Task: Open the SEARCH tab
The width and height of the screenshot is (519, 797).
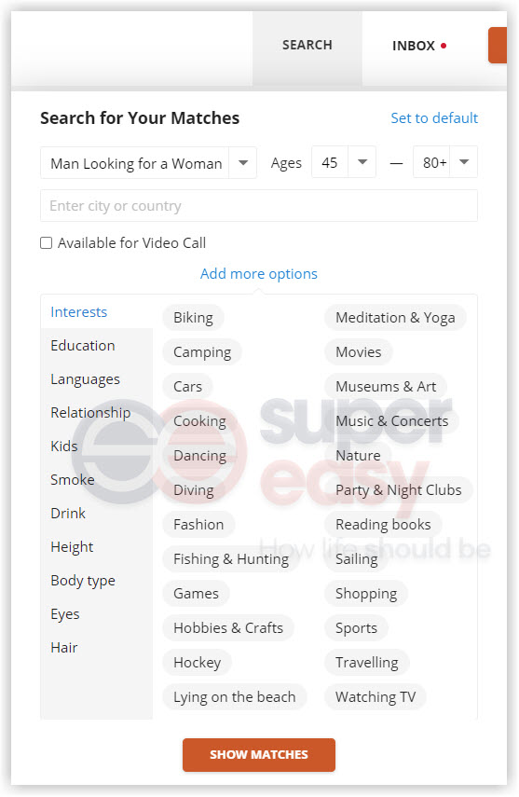Action: [x=307, y=48]
